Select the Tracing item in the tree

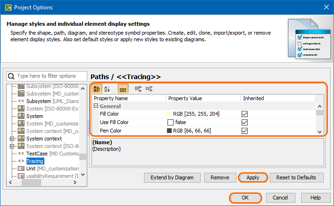35,161
